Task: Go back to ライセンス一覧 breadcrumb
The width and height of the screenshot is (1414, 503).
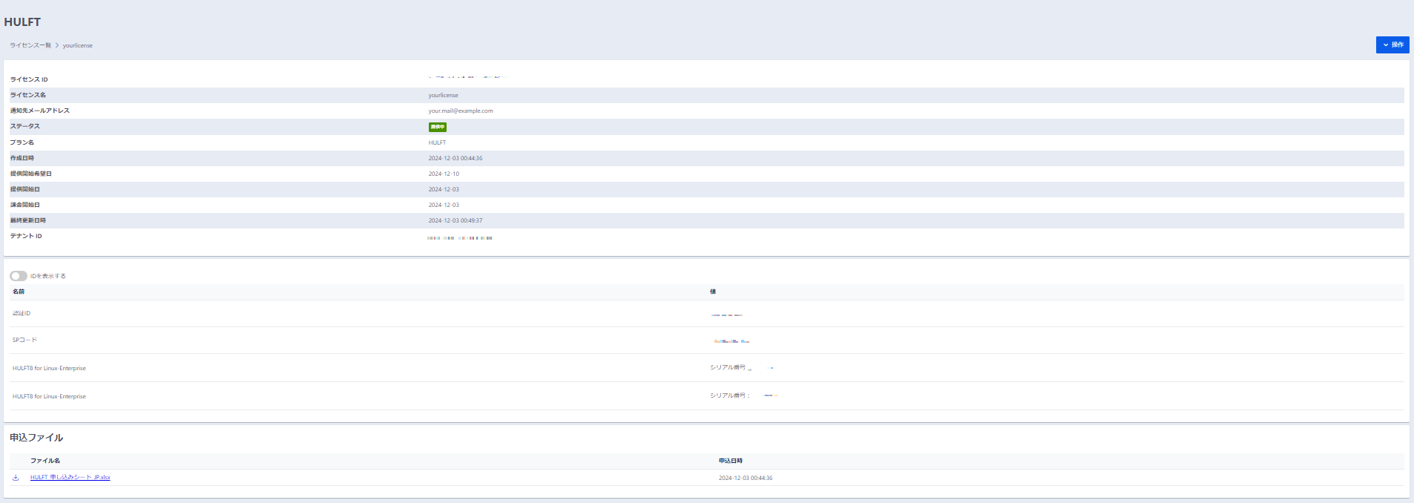Action: tap(30, 45)
